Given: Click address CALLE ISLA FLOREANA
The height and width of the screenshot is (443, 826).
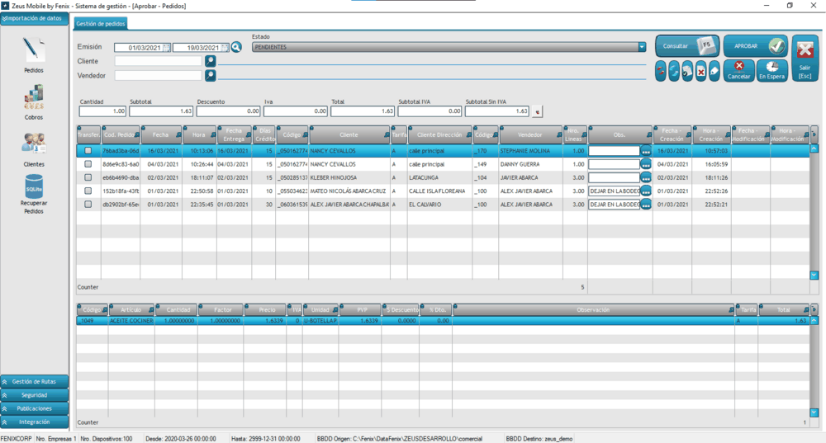Looking at the screenshot, I should coord(437,191).
